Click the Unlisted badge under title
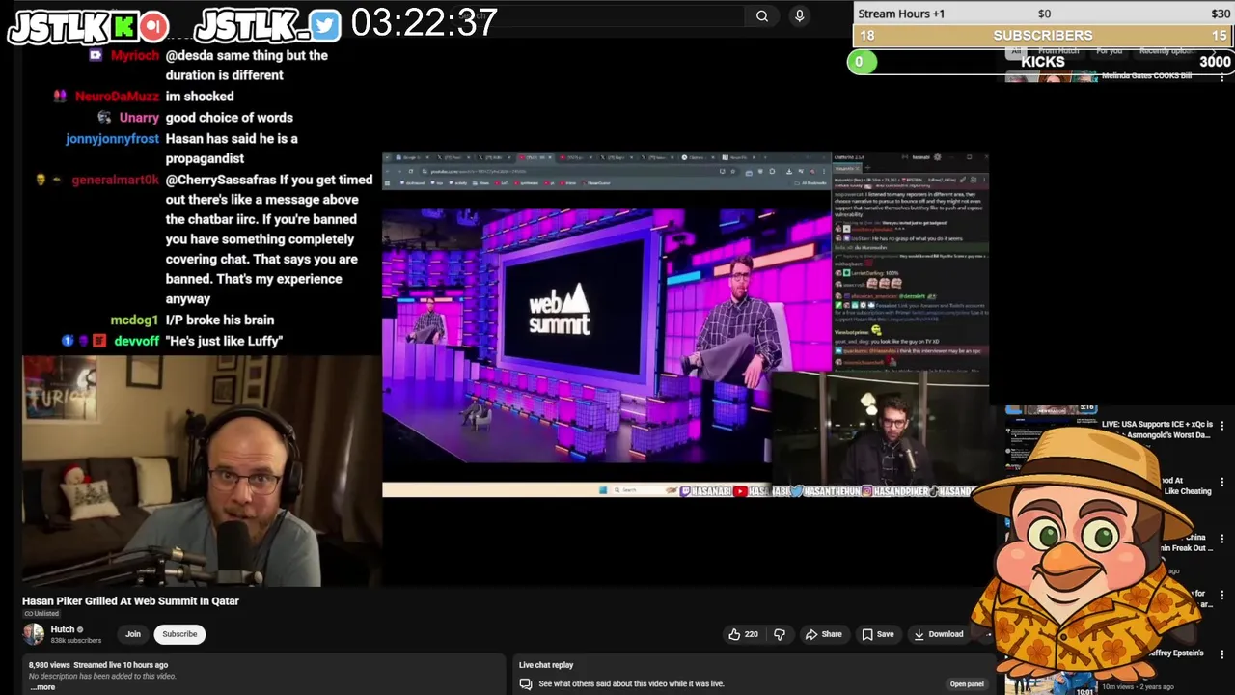 point(41,614)
